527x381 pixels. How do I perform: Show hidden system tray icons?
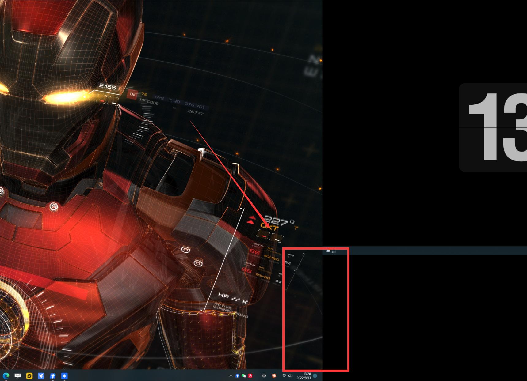coord(231,376)
